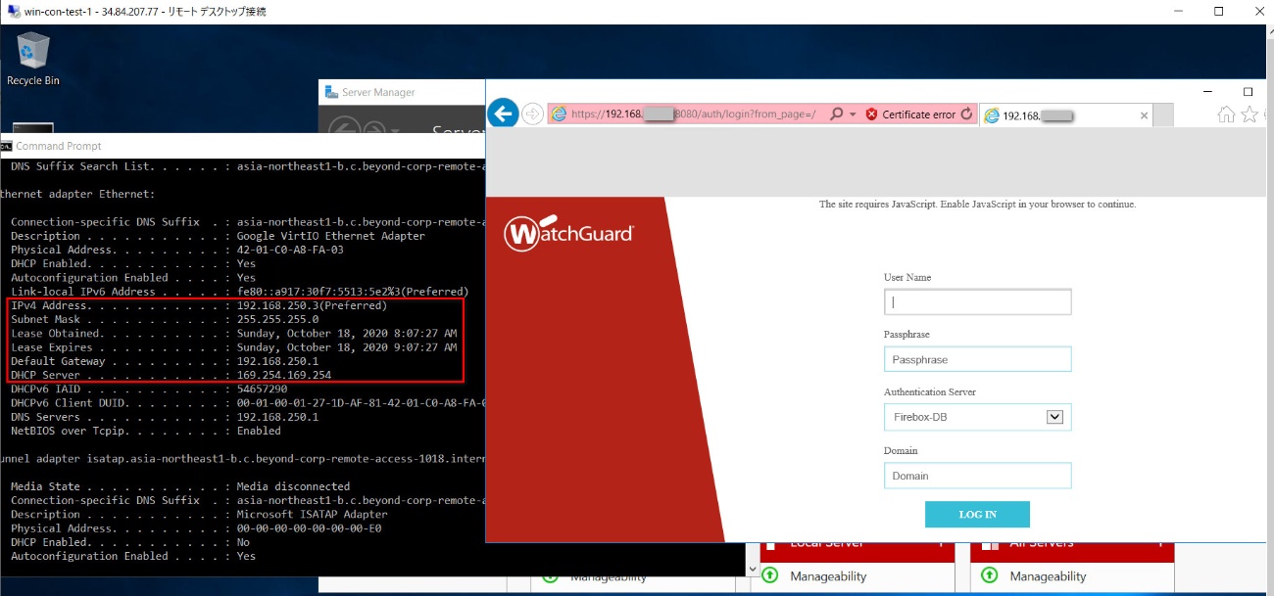
Task: Click Manageability under the All Servers tile
Action: [1048, 576]
